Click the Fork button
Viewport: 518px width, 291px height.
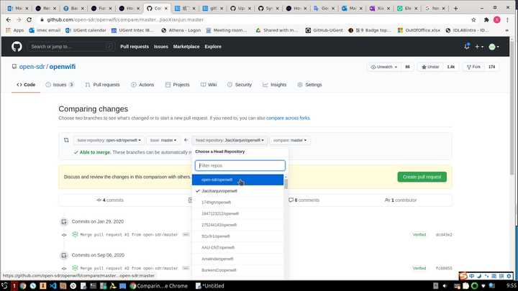tap(473, 67)
